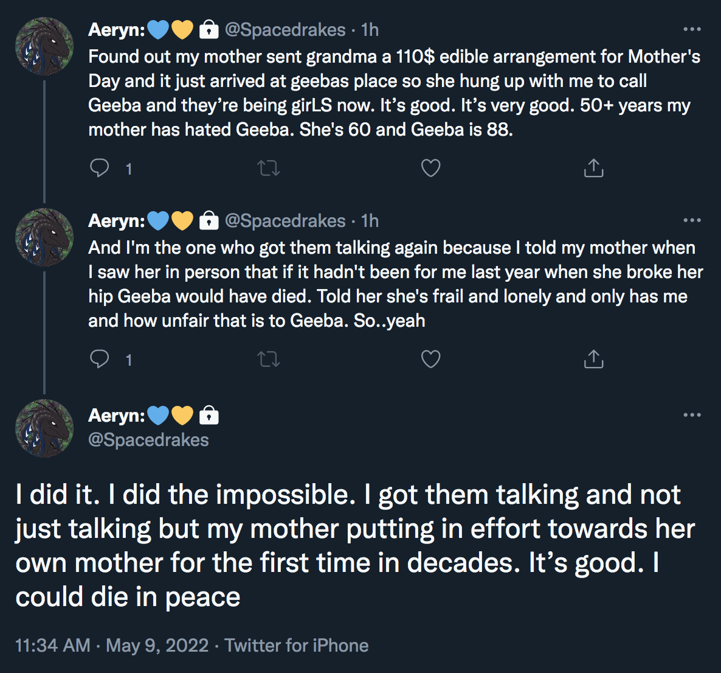Open @Spacedrakes handle on first tweet
721x673 pixels.
[285, 30]
